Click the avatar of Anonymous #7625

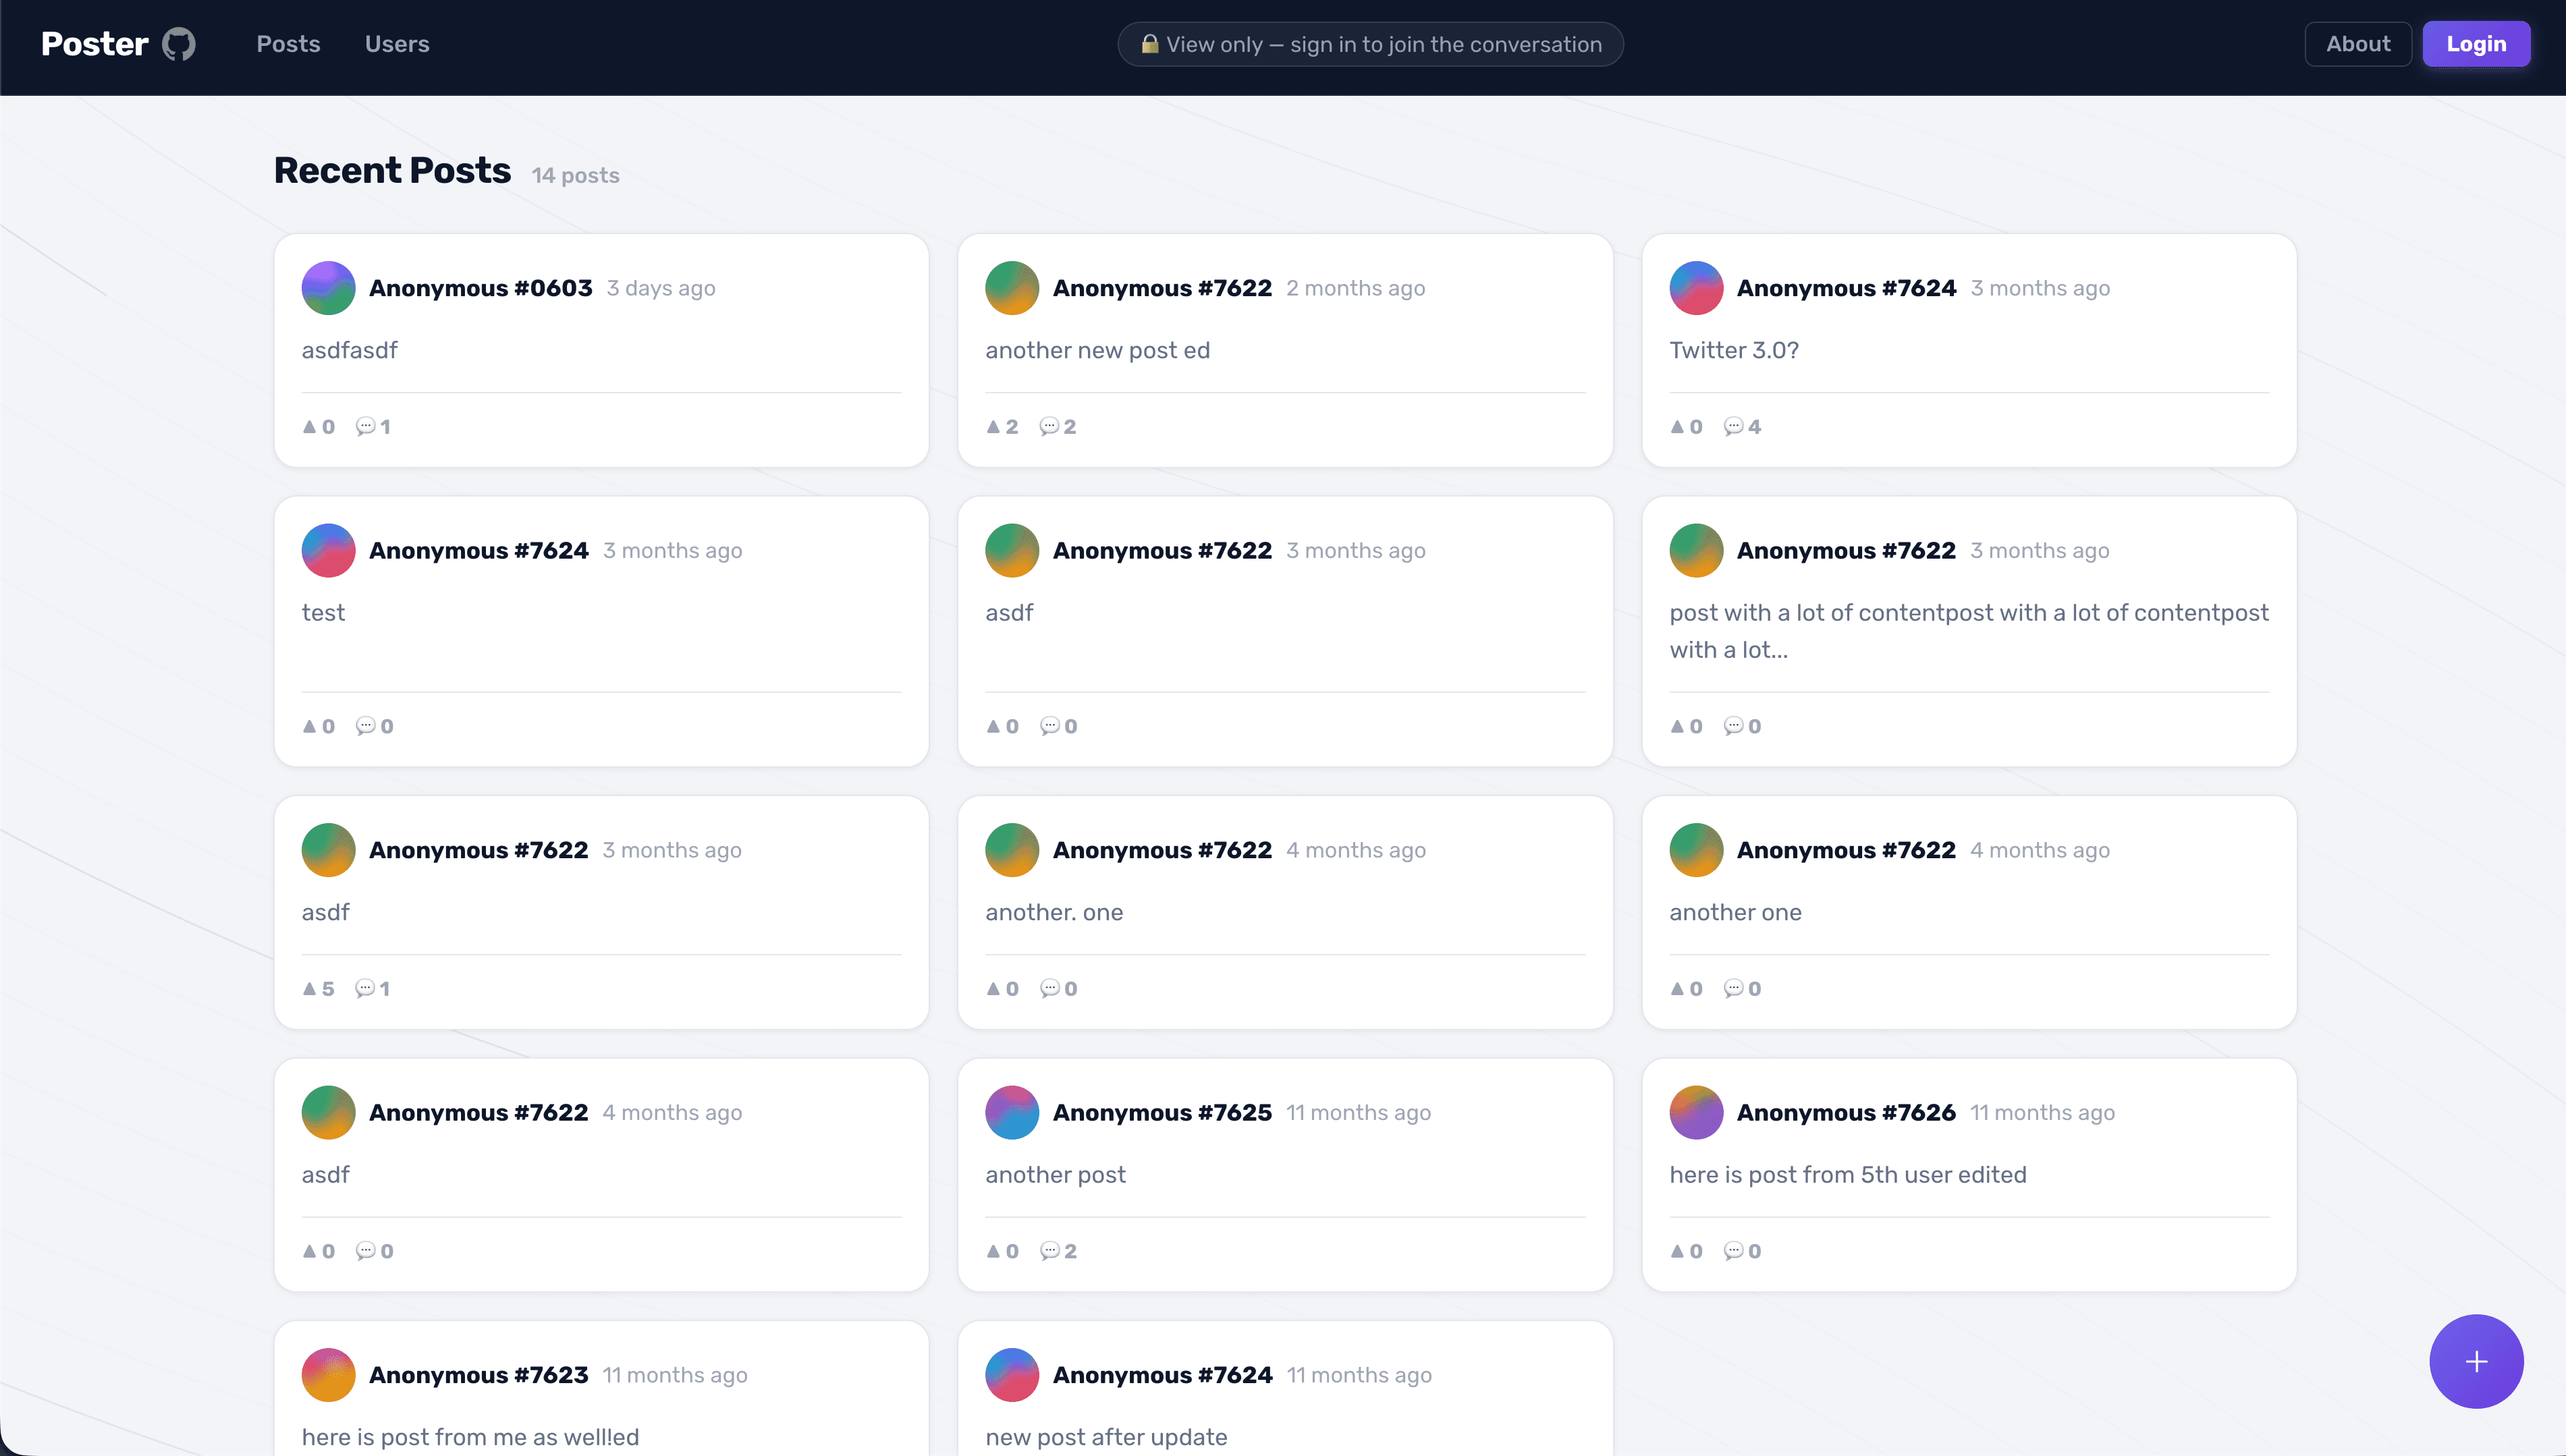tap(1012, 1112)
